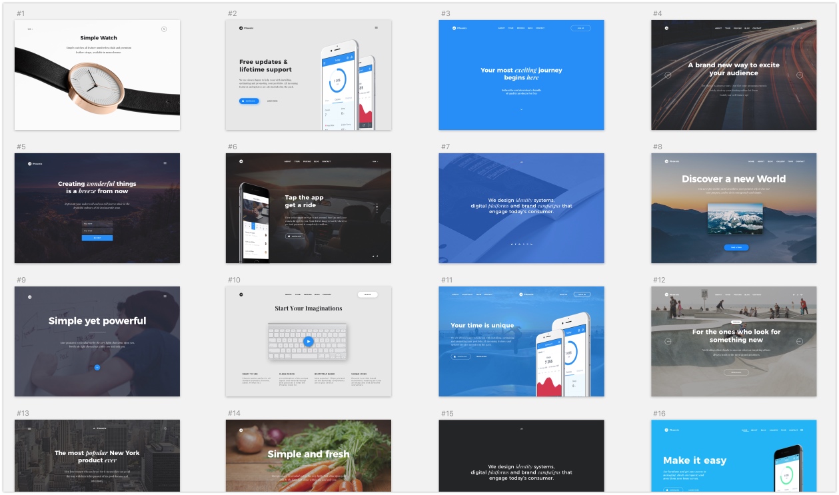The image size is (839, 495).
Task: Click the blue submit button in template #5
Action: (97, 238)
